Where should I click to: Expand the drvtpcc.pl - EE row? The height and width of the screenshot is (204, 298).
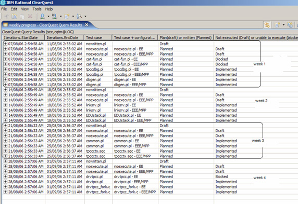5,176
